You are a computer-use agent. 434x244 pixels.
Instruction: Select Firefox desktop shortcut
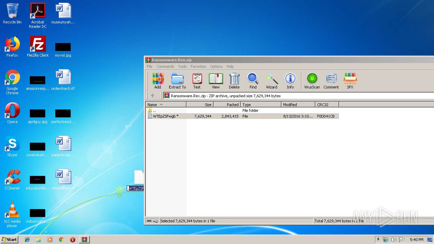12,47
